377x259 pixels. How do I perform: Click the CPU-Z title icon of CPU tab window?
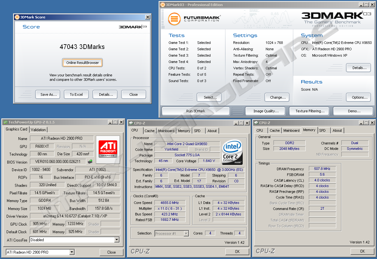pyautogui.click(x=131, y=123)
